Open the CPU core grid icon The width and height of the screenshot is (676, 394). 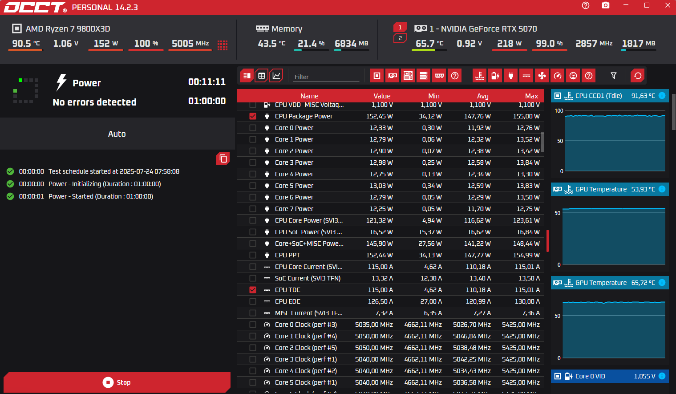pyautogui.click(x=223, y=45)
